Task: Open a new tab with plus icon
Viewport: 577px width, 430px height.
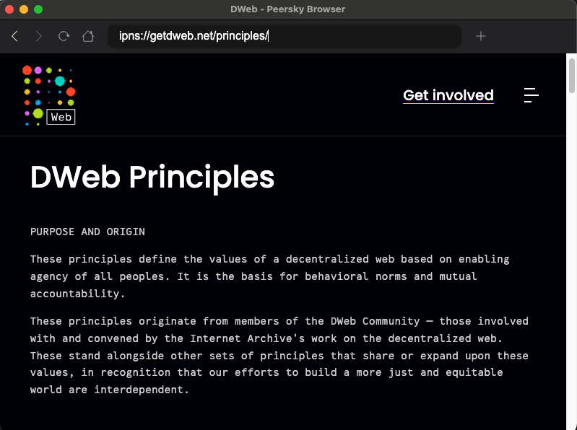Action: (x=480, y=36)
